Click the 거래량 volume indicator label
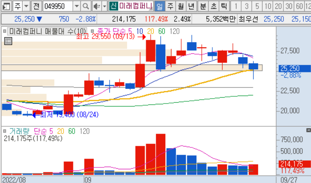Screen dimensions: 311x183 coord(20,131)
